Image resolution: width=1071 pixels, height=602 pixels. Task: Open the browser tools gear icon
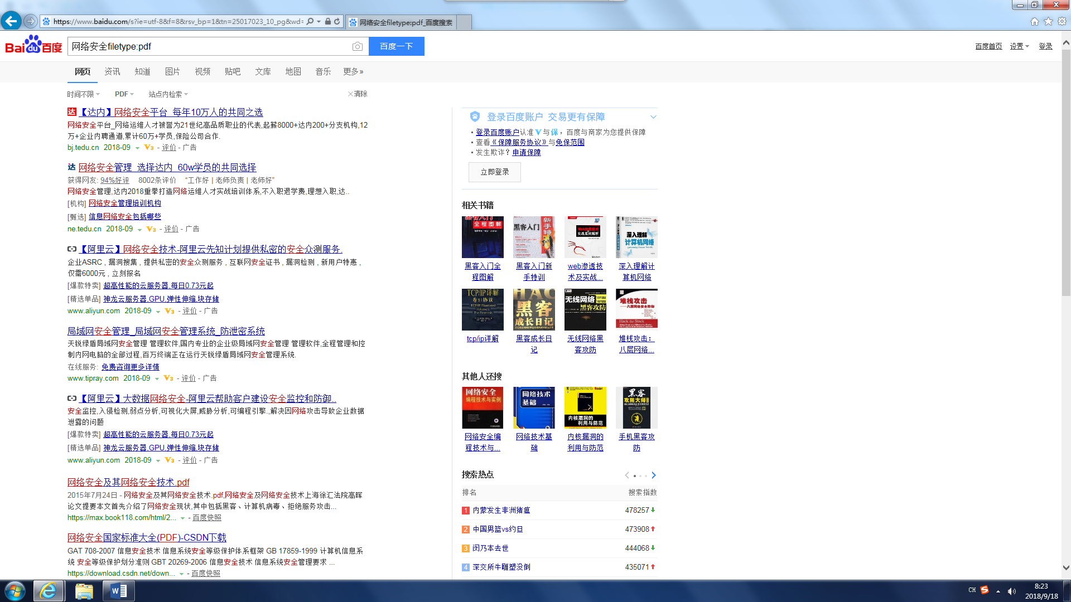[1062, 21]
